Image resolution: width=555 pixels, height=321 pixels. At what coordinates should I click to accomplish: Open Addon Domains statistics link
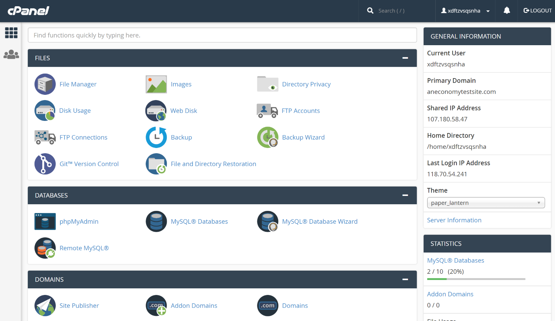tap(450, 294)
